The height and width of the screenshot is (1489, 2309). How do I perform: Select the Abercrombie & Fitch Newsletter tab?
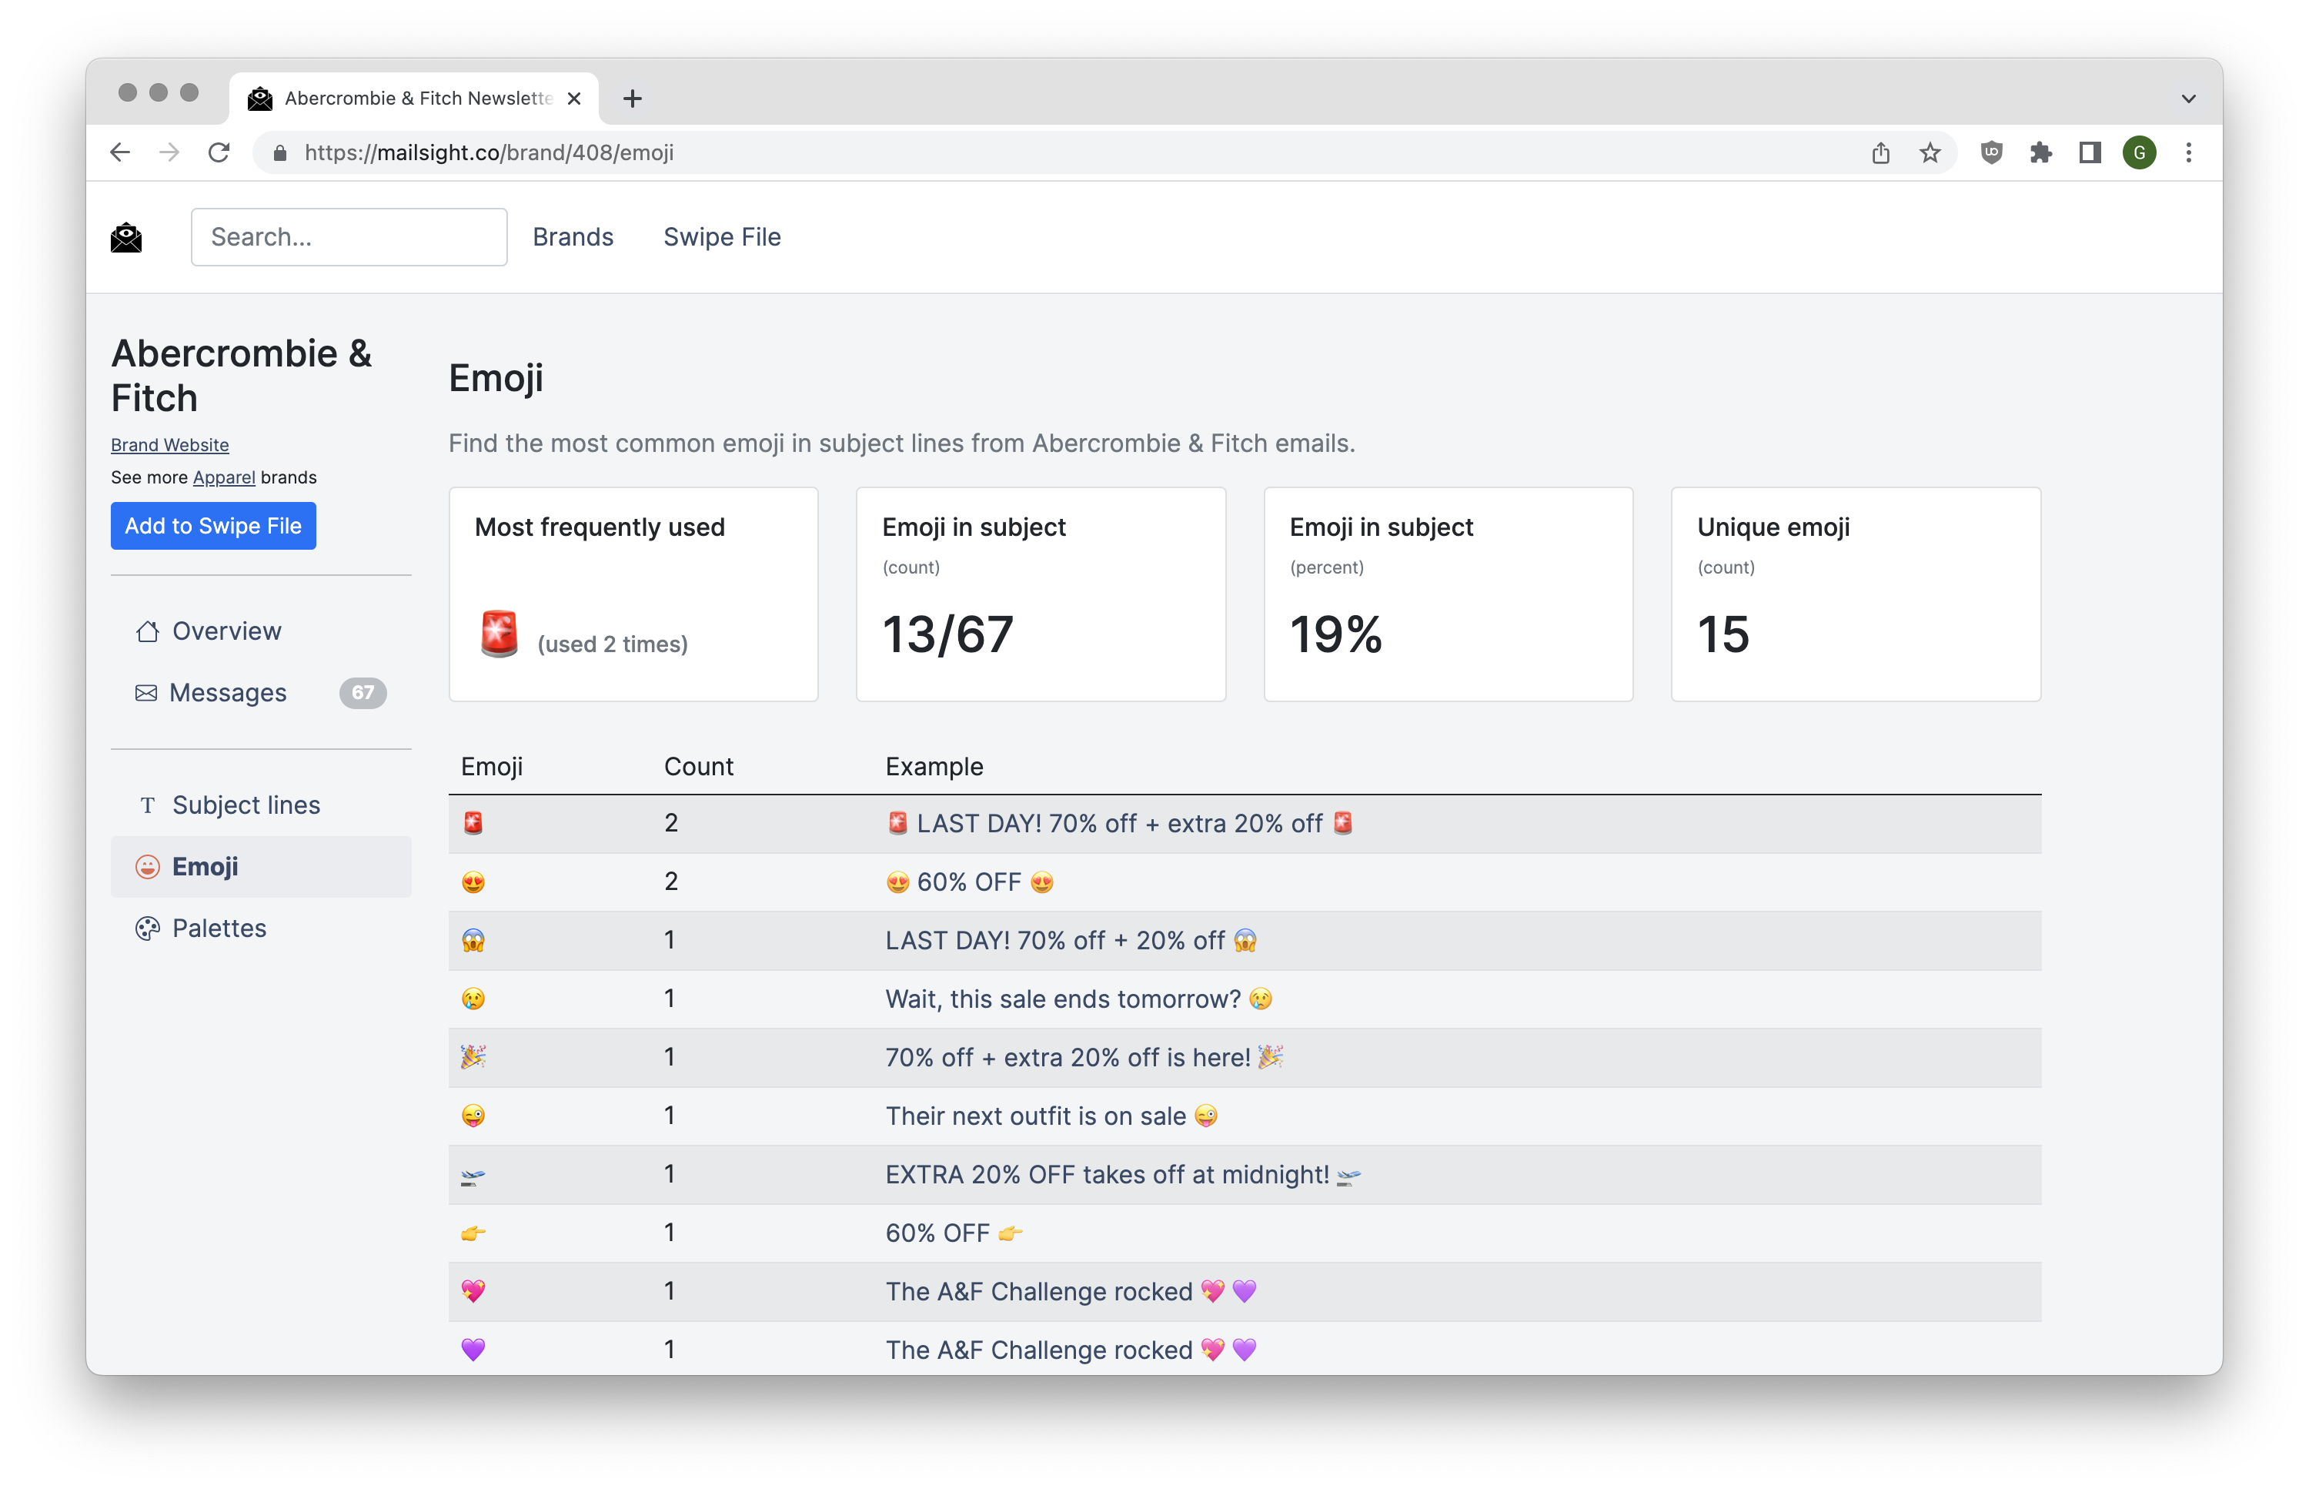[413, 99]
